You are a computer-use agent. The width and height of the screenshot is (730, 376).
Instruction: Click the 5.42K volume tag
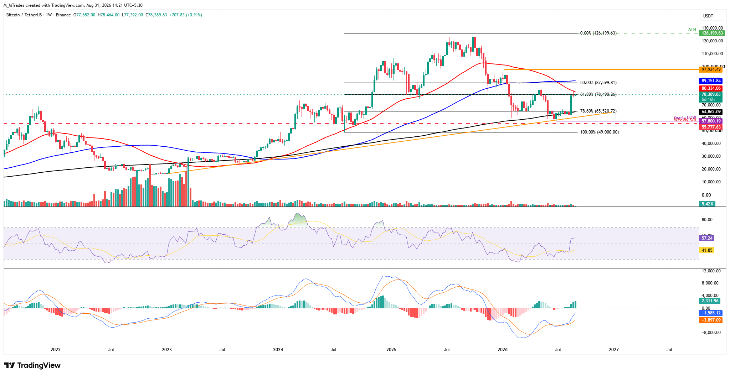[708, 204]
